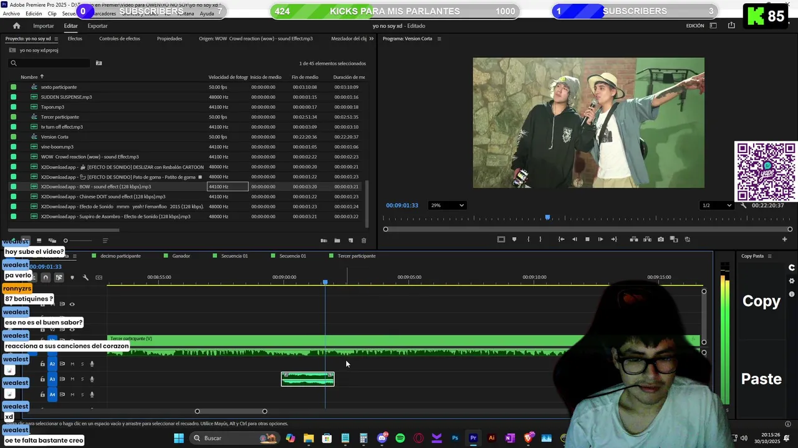Click the timeline horizontal zoom scrollbar

coord(231,411)
